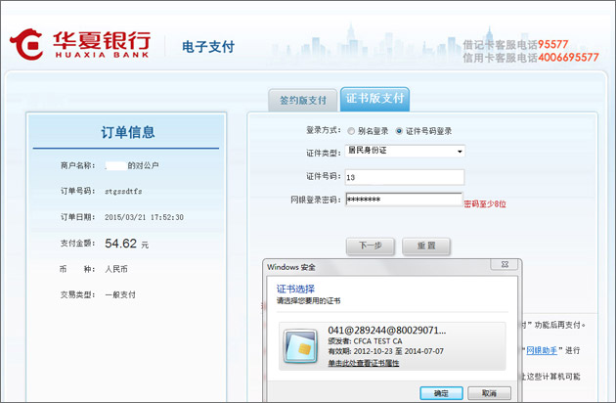Click 确定 in certificate dialog
The height and width of the screenshot is (403, 616).
(441, 393)
